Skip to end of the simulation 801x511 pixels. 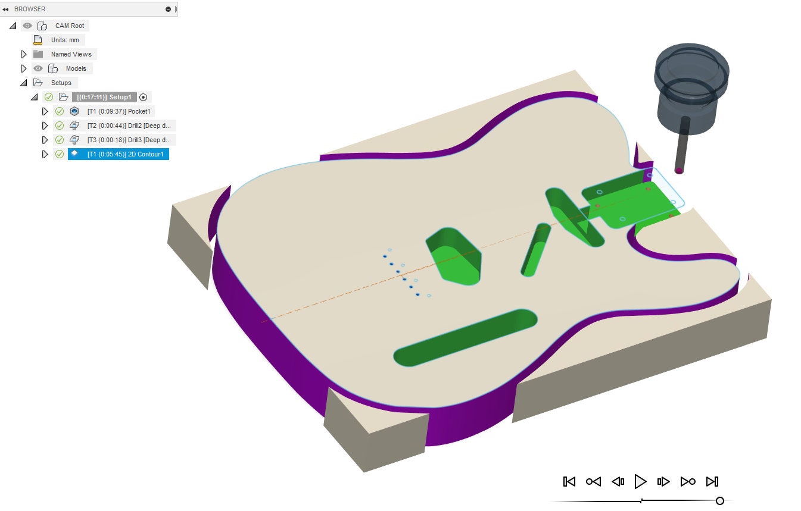tap(712, 482)
